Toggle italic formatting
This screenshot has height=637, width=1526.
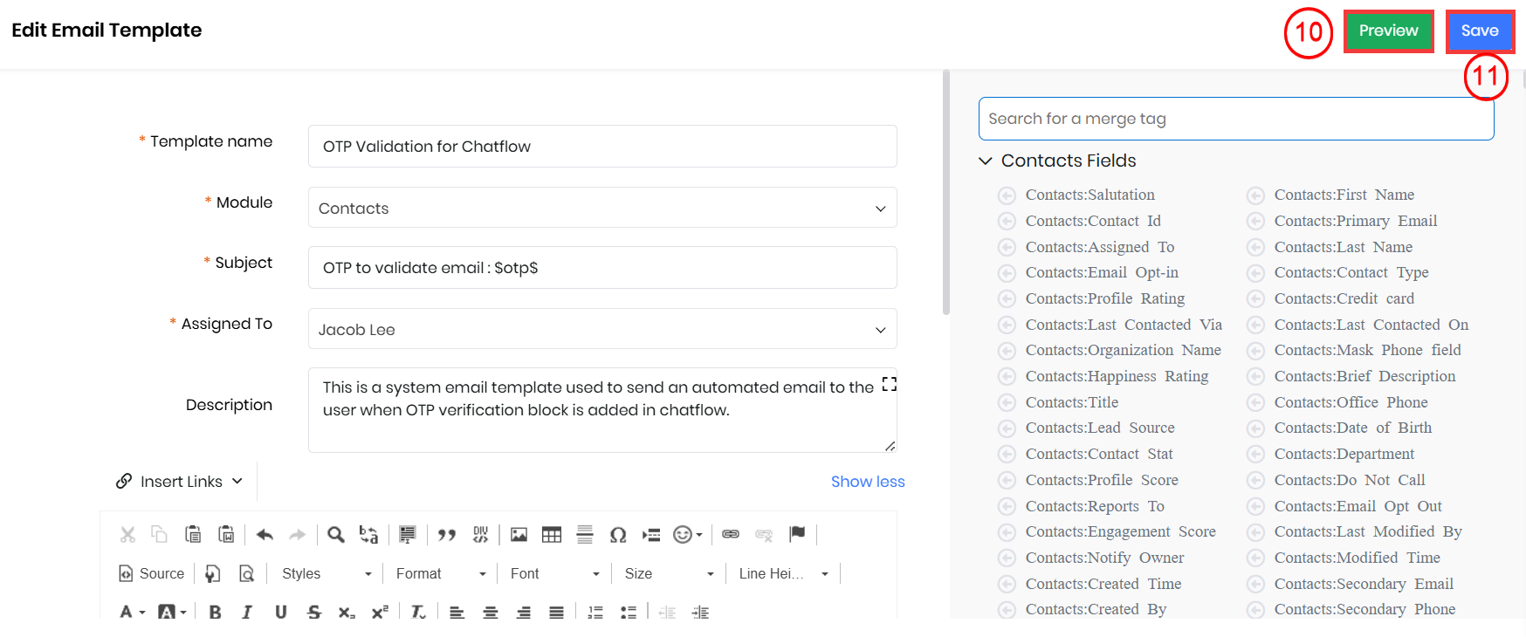click(x=248, y=613)
